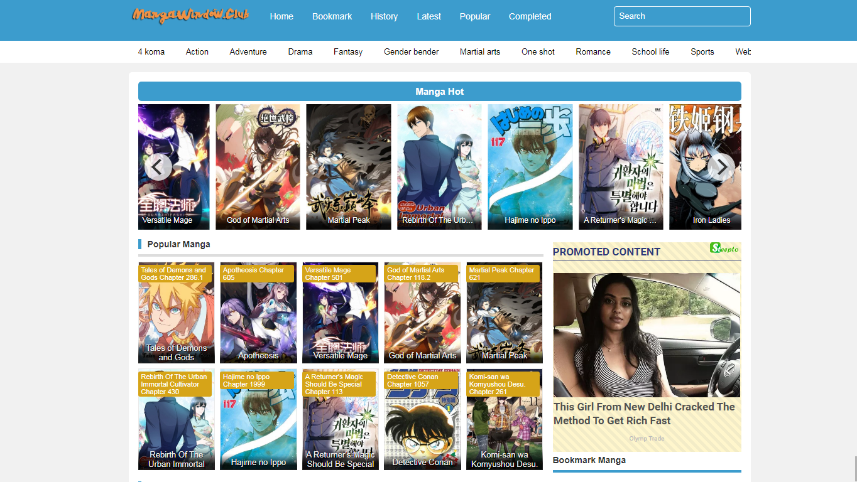The image size is (857, 482).
Task: Open Iron Ladies in Manga Hot carousel
Action: pyautogui.click(x=705, y=167)
